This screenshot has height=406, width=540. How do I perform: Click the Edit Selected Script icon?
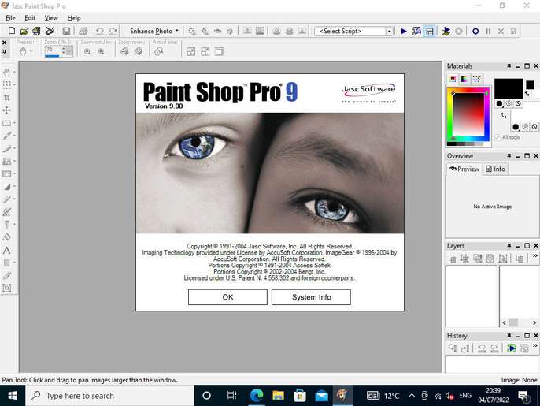(x=416, y=32)
